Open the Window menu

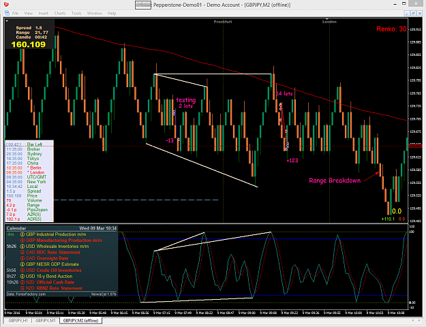(94, 13)
